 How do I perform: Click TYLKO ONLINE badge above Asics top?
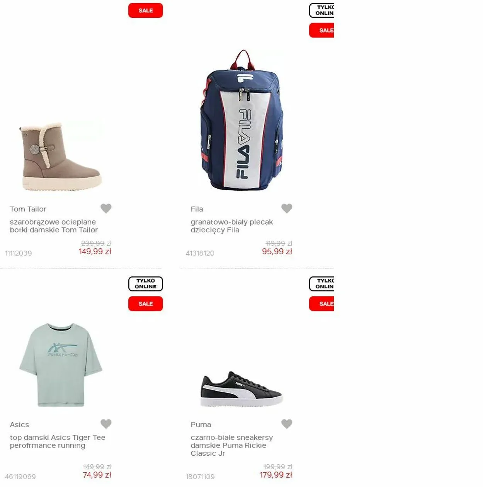pos(146,284)
